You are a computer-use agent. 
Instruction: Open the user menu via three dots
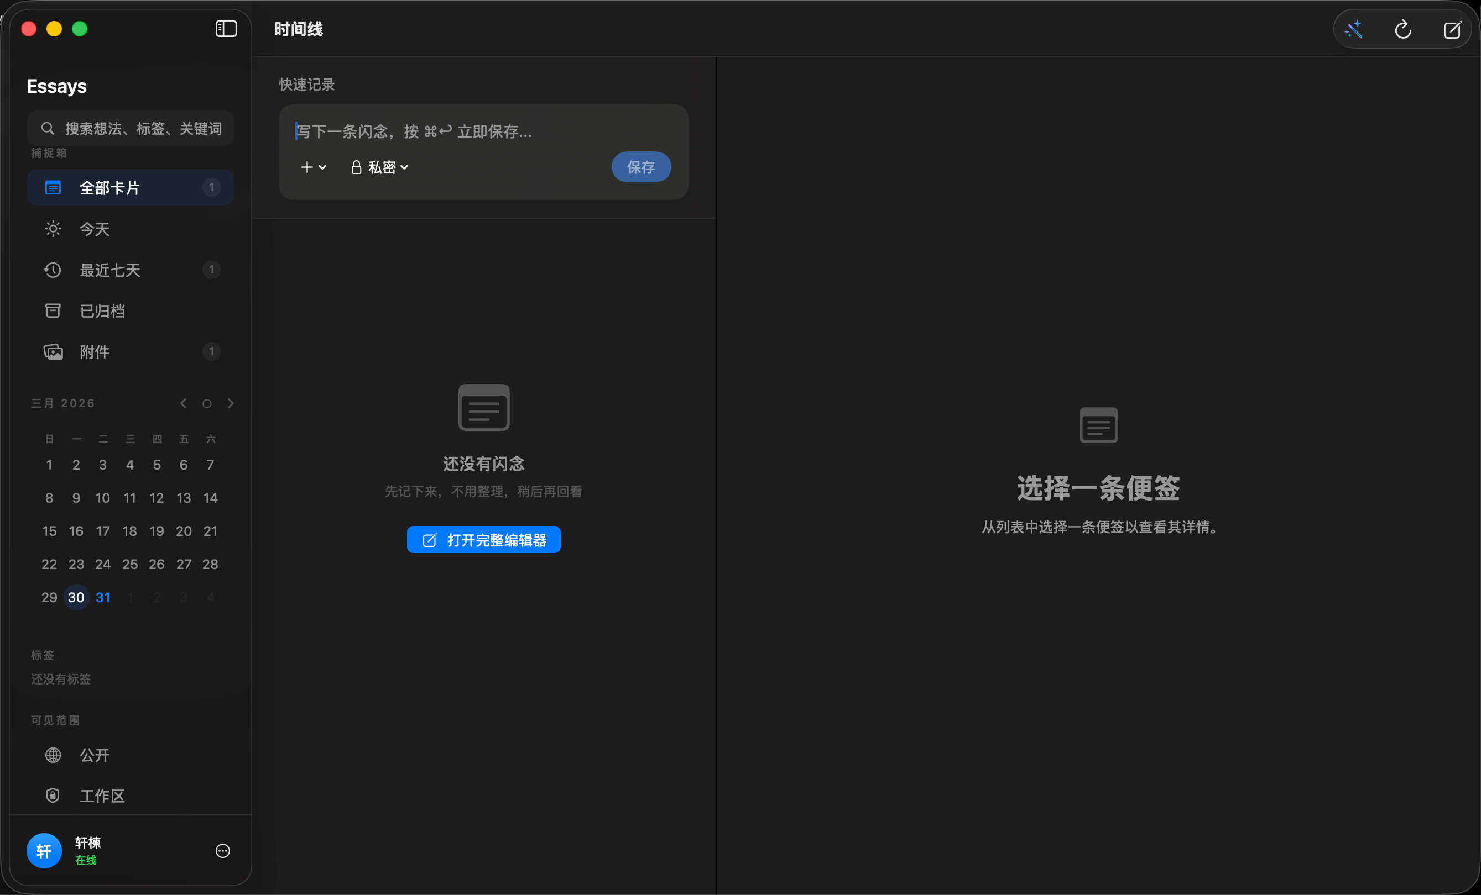tap(222, 851)
